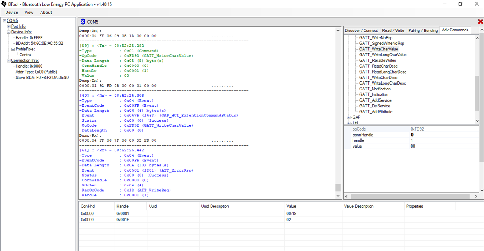Click the red X to close COM5 panel
The width and height of the screenshot is (484, 251).
(480, 22)
